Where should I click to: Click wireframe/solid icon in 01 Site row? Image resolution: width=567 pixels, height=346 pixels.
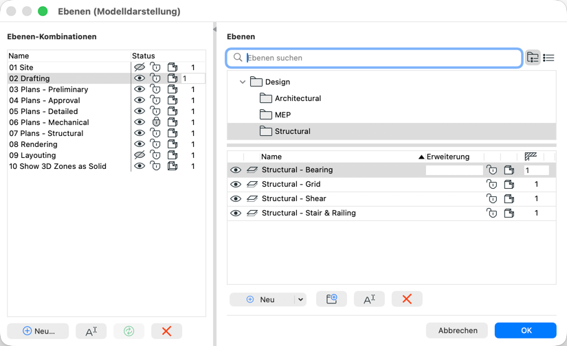click(173, 67)
